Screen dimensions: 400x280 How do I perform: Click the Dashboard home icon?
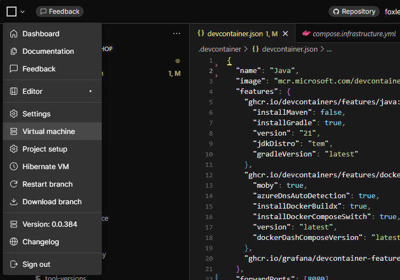click(14, 33)
